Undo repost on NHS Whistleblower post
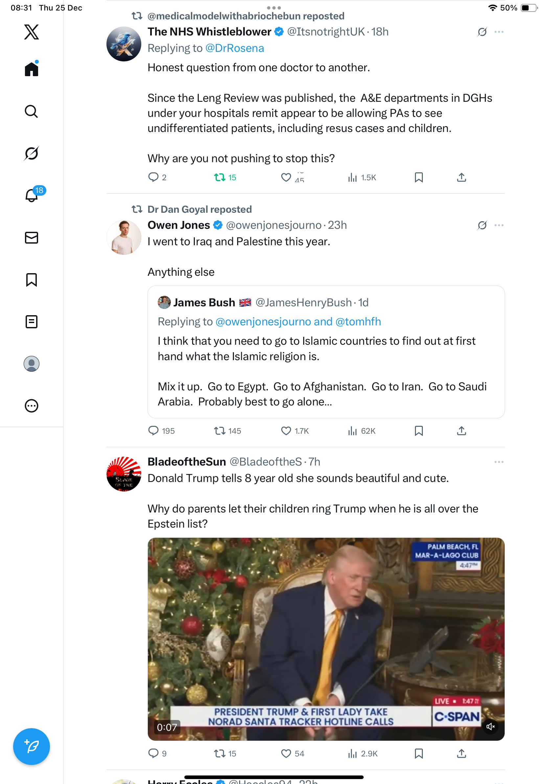548x784 pixels. pyautogui.click(x=219, y=178)
